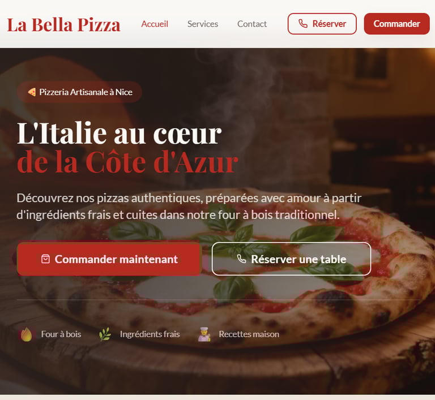Click the L'Italie au cœur headline

120,134
